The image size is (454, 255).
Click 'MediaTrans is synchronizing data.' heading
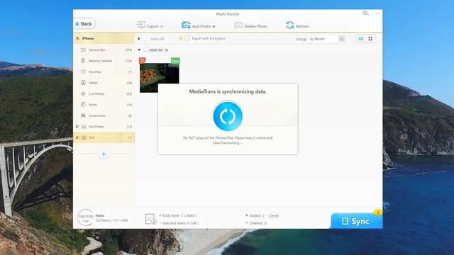click(x=228, y=91)
